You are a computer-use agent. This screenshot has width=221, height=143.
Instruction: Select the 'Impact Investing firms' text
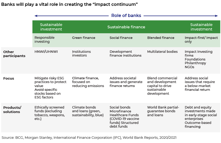[198, 54]
